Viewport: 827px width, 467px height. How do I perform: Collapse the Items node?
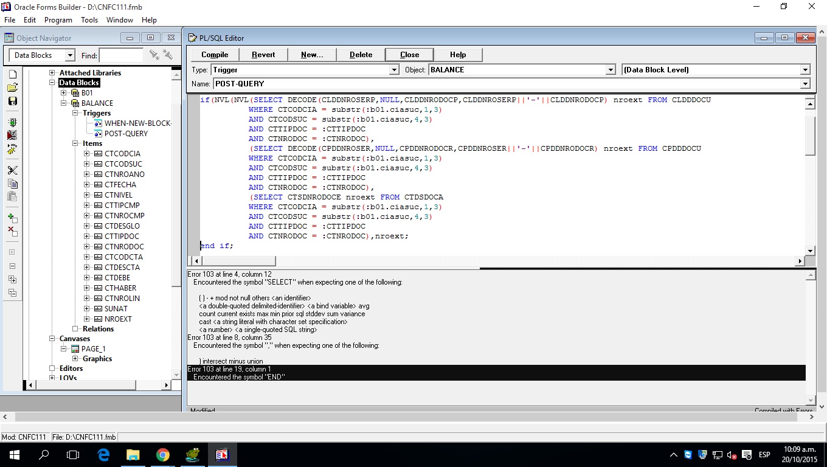pos(75,144)
